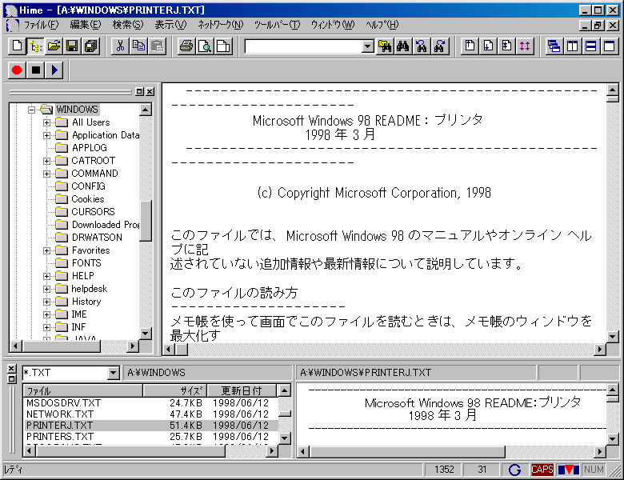Sort file list by the 更新日付 column header
The height and width of the screenshot is (480, 624).
click(x=242, y=391)
